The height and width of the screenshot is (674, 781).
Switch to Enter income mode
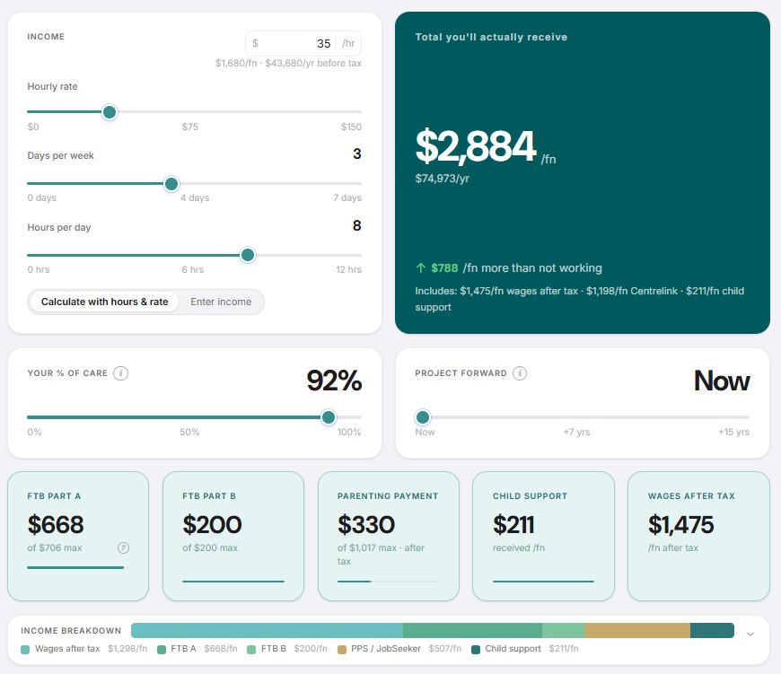pos(221,302)
